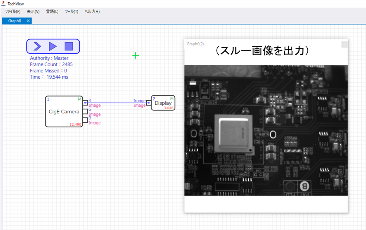This screenshot has width=366, height=230.
Task: Toggle the M indicator on GigE Camera node
Action: (79, 99)
